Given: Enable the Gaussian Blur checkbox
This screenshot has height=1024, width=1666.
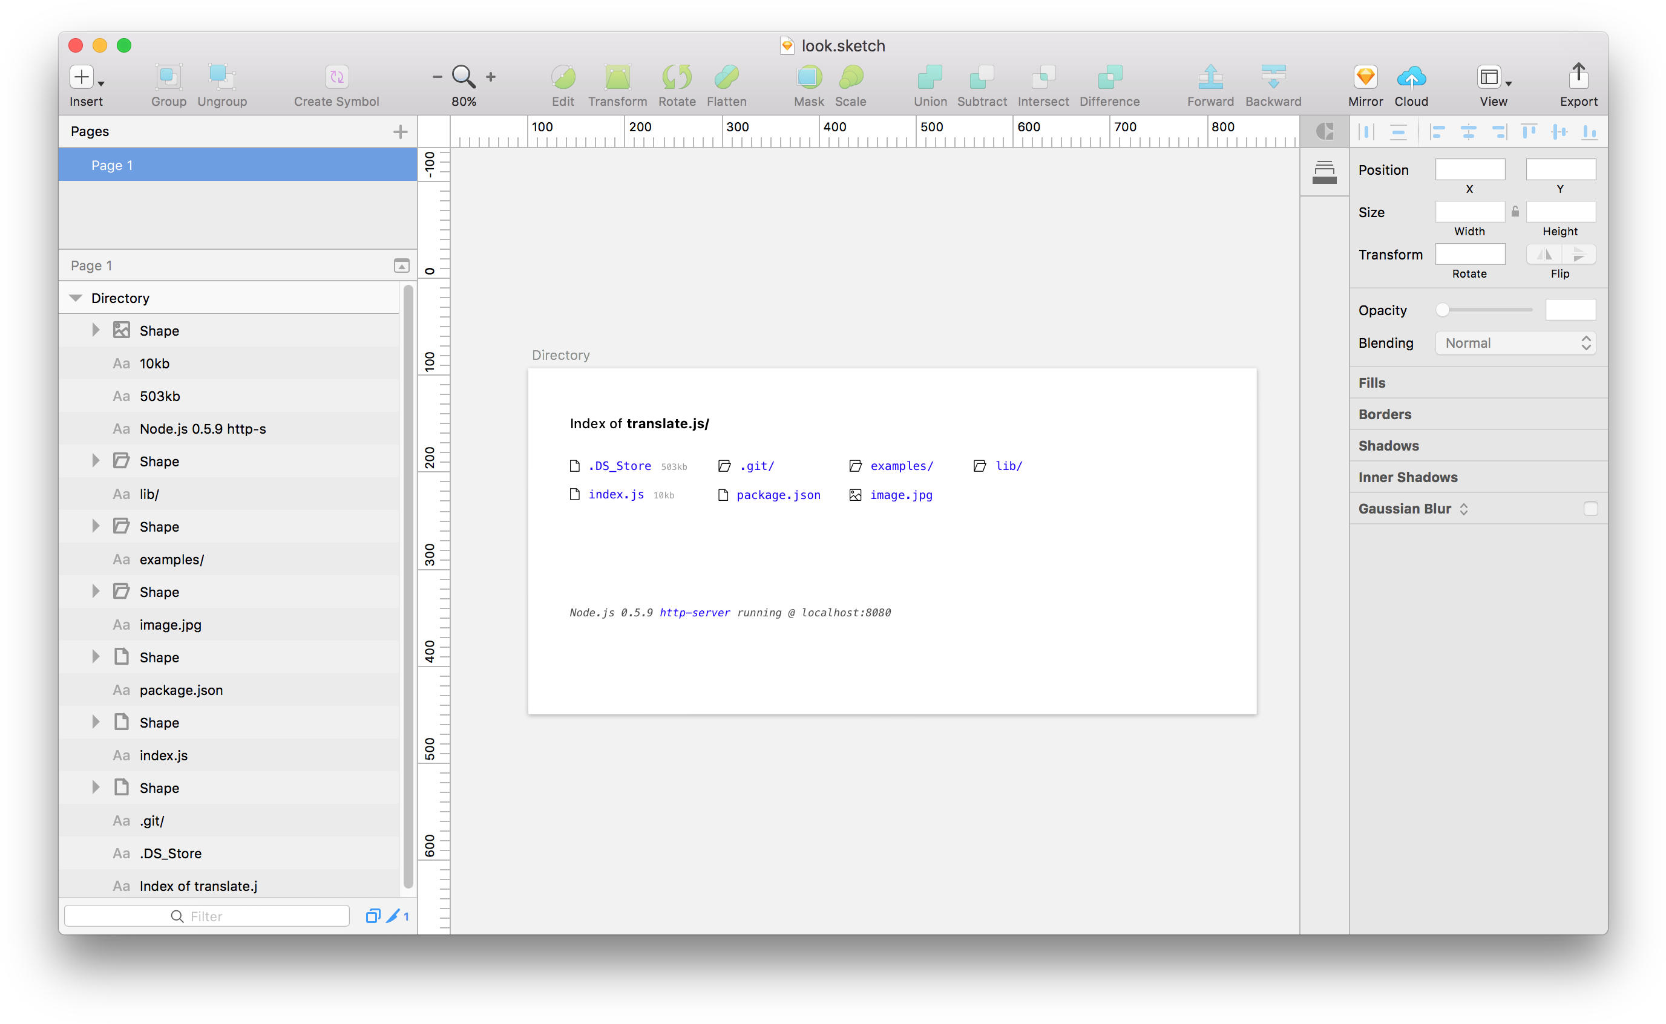Looking at the screenshot, I should pos(1590,509).
